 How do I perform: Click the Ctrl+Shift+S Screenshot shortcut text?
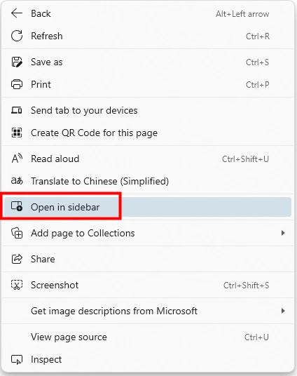[x=247, y=285]
